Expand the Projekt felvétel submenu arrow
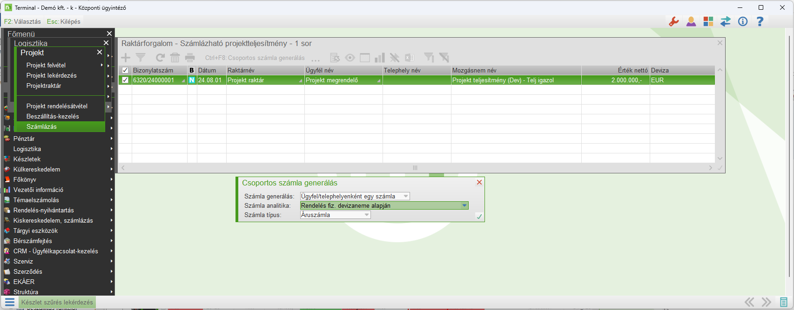The width and height of the screenshot is (794, 310). click(x=102, y=65)
